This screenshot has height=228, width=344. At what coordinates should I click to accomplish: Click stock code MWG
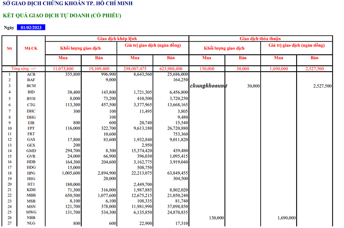[x=31, y=212]
